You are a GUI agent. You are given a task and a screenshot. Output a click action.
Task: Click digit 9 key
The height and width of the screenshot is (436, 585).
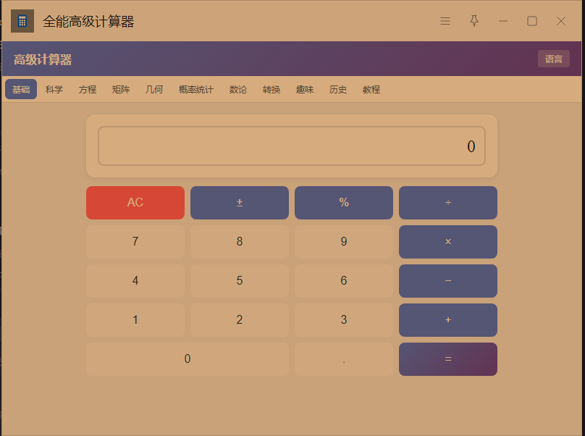click(x=344, y=242)
